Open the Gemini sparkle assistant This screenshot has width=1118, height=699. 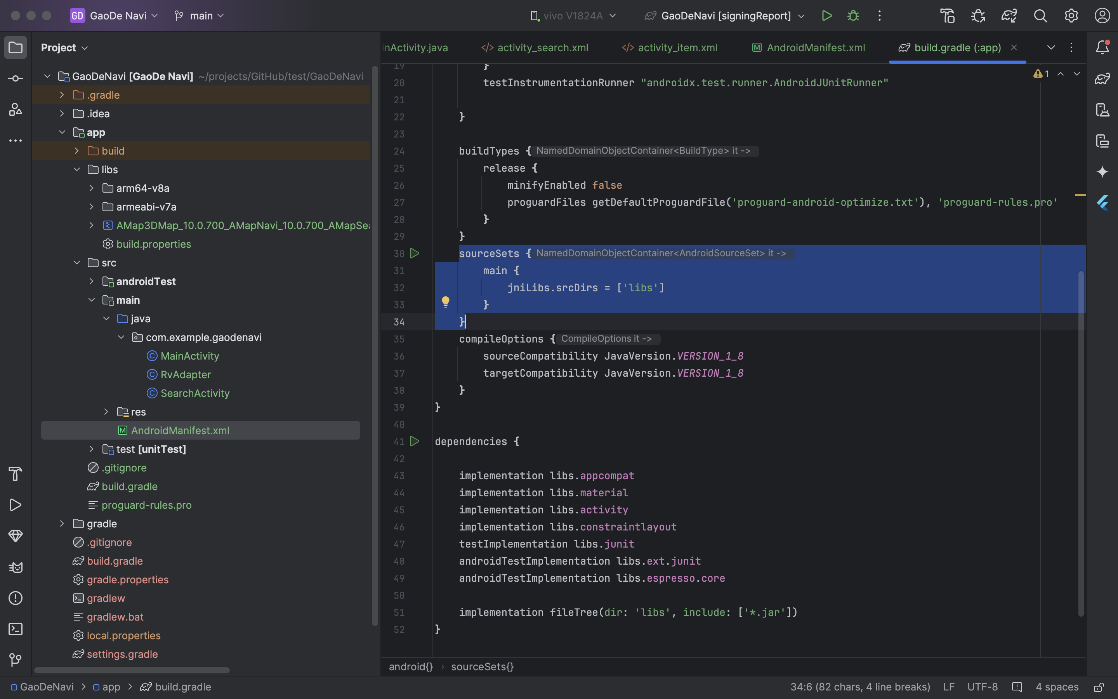(x=1102, y=172)
